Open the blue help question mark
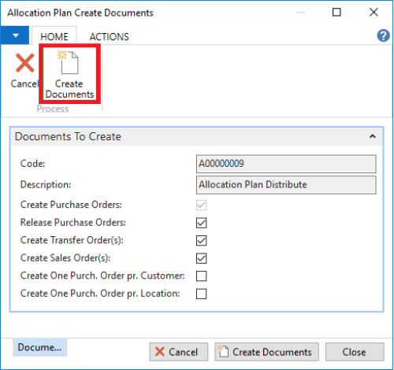 (x=383, y=35)
